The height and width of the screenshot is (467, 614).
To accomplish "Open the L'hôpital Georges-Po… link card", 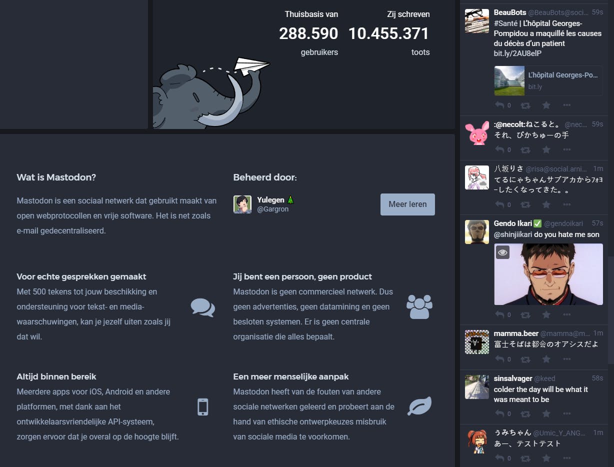I will tap(548, 80).
